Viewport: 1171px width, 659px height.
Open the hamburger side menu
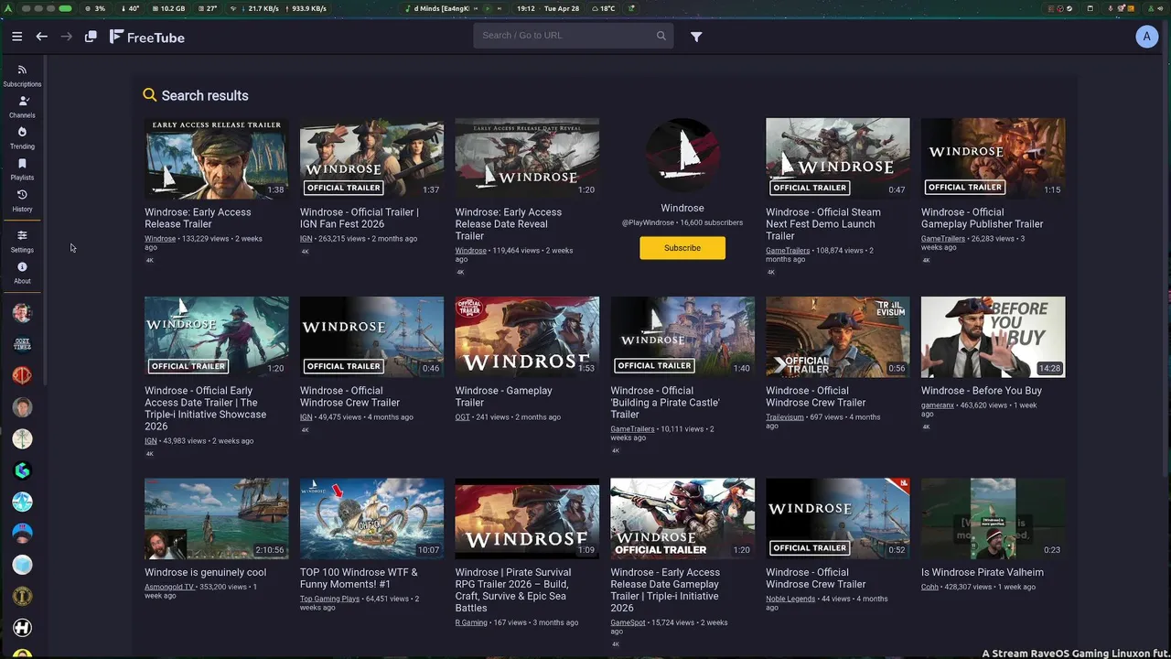click(x=16, y=37)
